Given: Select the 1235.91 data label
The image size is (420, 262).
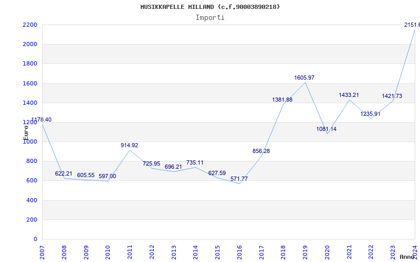Looking at the screenshot, I should click(x=370, y=114).
